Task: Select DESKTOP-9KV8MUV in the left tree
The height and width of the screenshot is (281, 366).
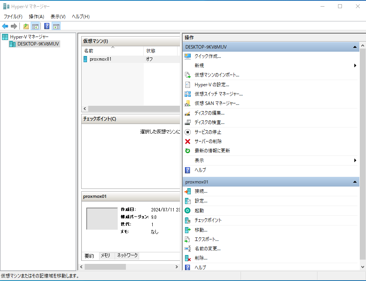Action: click(x=38, y=44)
